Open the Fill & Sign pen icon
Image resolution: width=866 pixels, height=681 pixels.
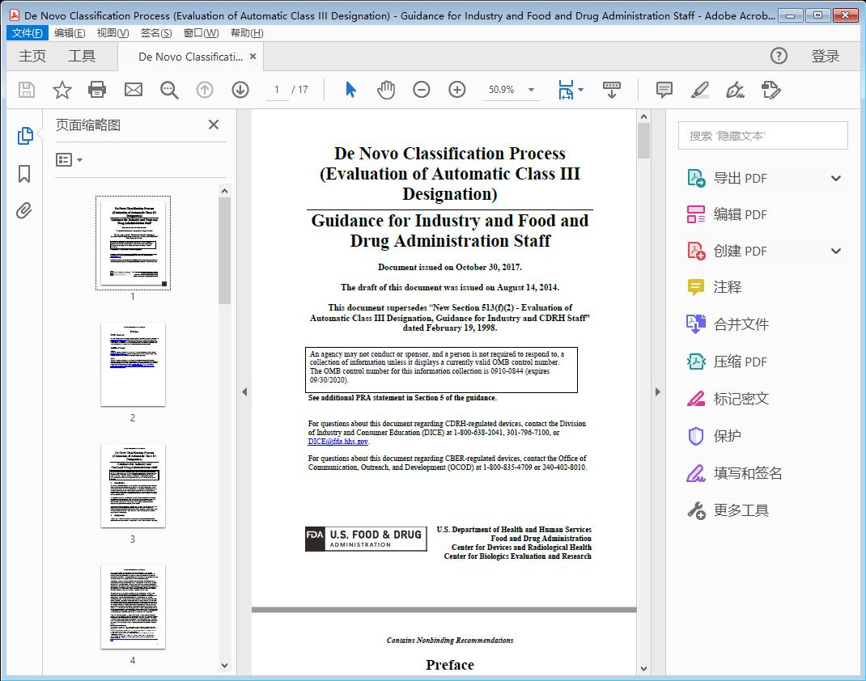click(x=735, y=90)
